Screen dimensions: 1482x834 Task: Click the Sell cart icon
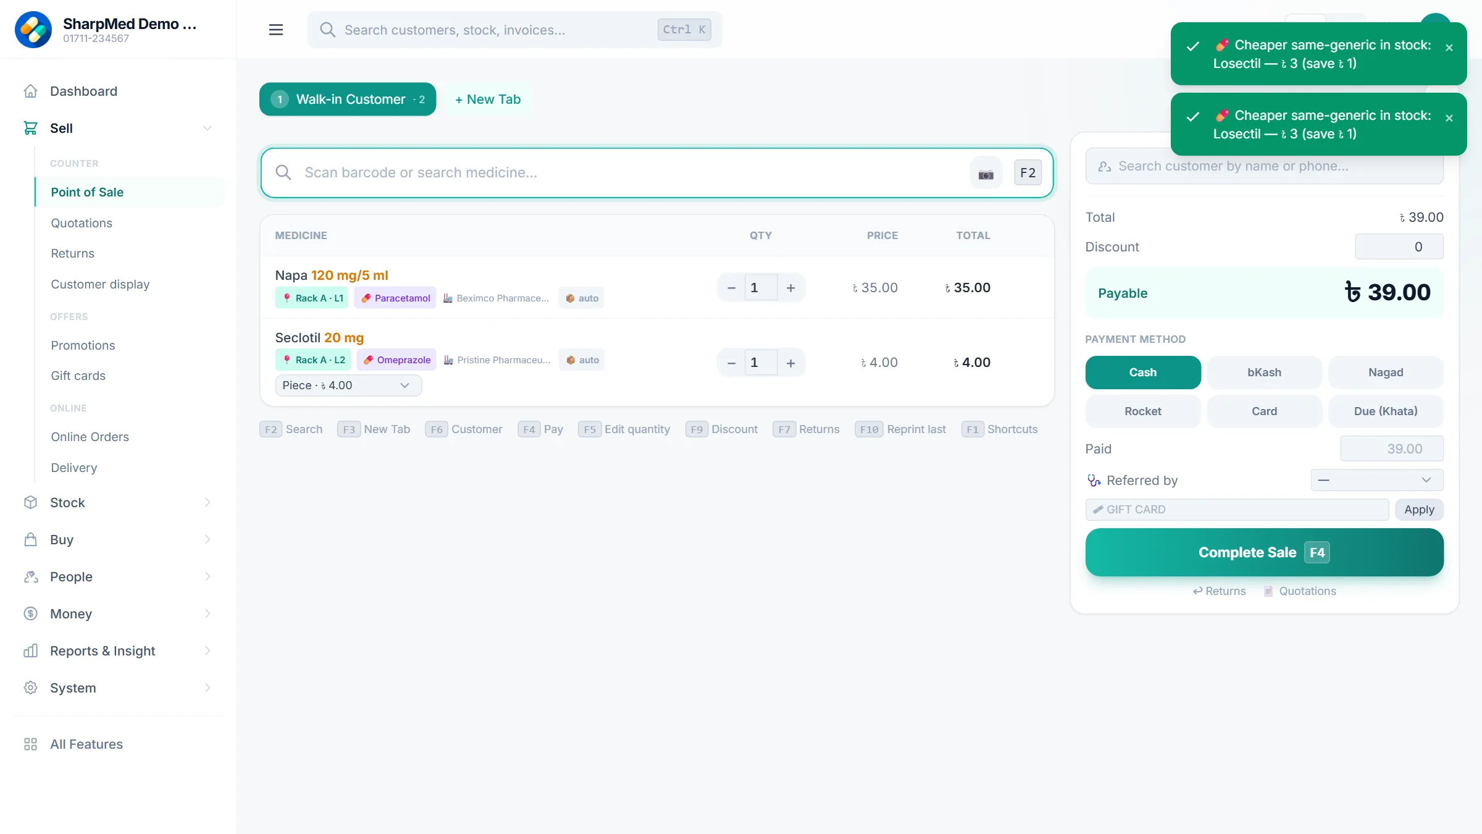tap(30, 128)
